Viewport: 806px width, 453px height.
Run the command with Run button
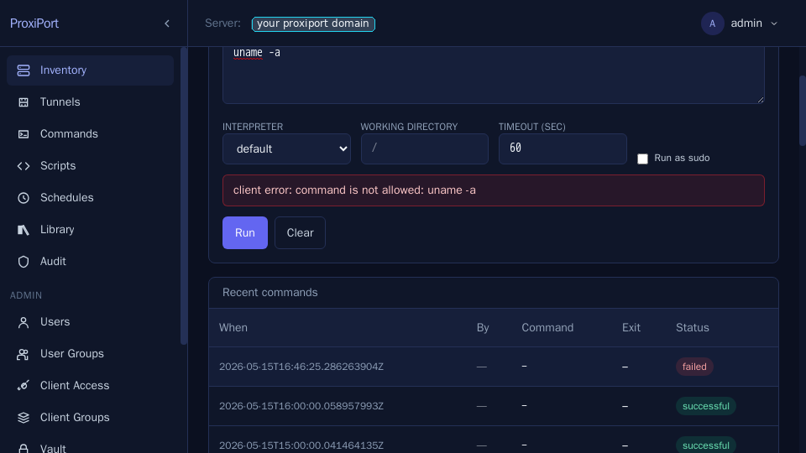[244, 232]
